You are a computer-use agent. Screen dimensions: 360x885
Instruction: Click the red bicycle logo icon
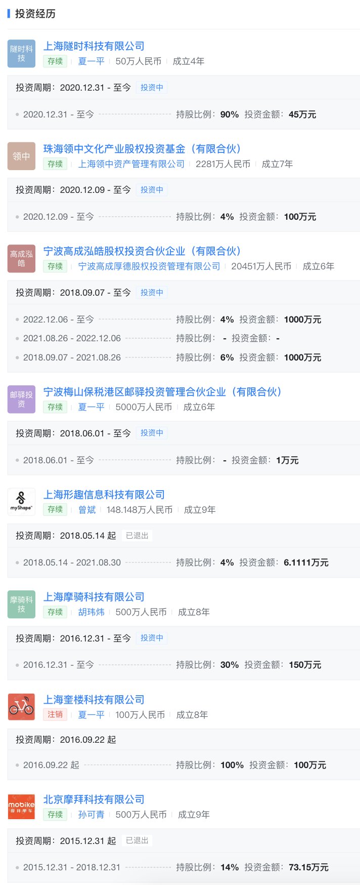[21, 707]
